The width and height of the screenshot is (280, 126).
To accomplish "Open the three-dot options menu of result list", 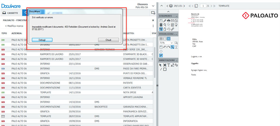I will pyautogui.click(x=153, y=26).
